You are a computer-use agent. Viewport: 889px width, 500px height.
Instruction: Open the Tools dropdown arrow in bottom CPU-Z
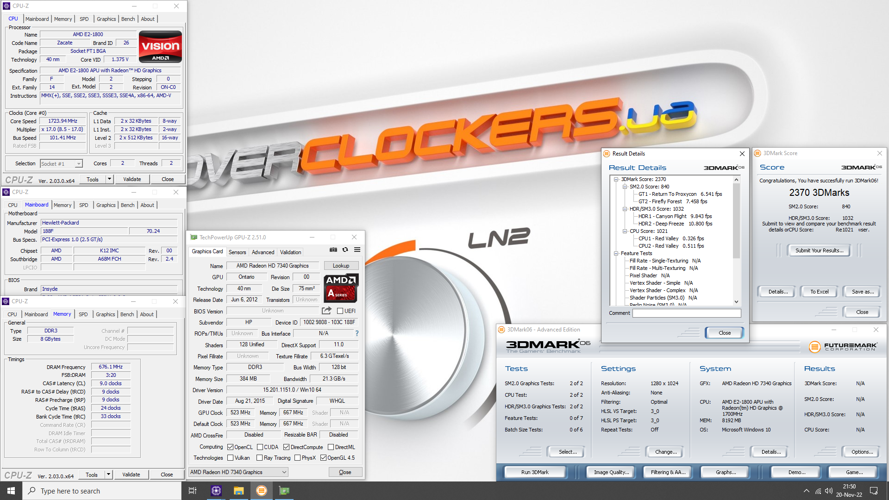pyautogui.click(x=108, y=475)
